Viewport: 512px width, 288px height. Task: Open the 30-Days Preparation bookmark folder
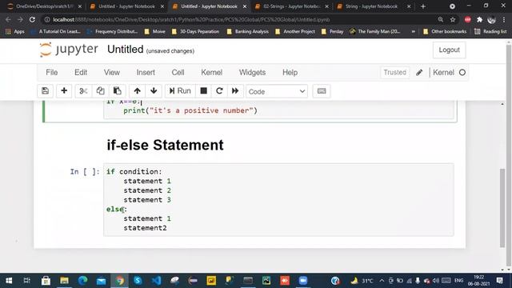click(x=195, y=32)
